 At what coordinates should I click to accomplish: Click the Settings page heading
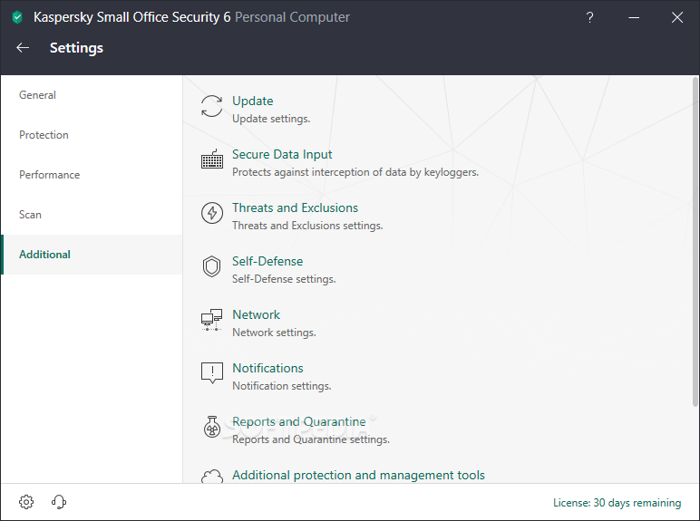tap(76, 48)
